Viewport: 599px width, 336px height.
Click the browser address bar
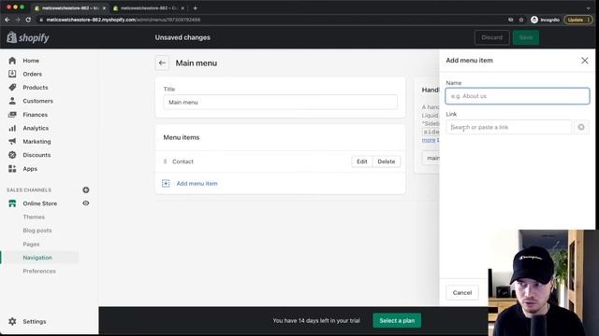pyautogui.click(x=268, y=20)
